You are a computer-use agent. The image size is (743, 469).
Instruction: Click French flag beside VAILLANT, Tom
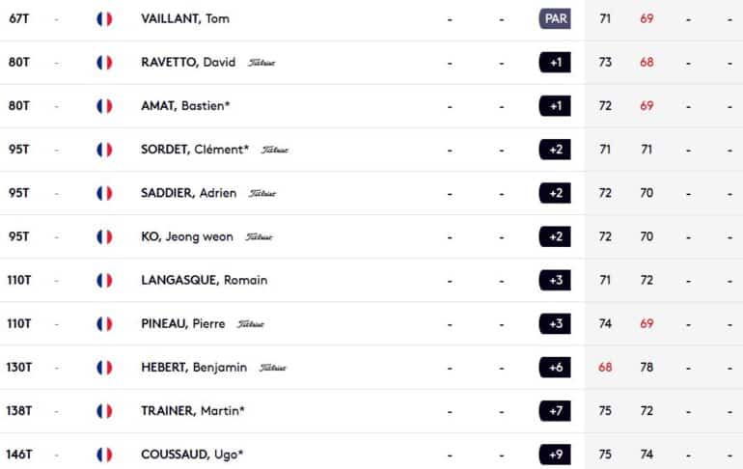pos(104,19)
